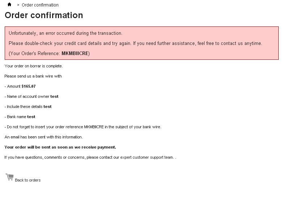Viewport: 282px width, 200px height.
Task: Click the breadcrumb '>' separator
Action: point(18,5)
